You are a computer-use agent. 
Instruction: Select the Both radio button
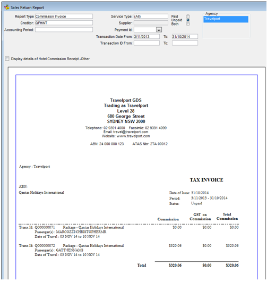(x=188, y=24)
